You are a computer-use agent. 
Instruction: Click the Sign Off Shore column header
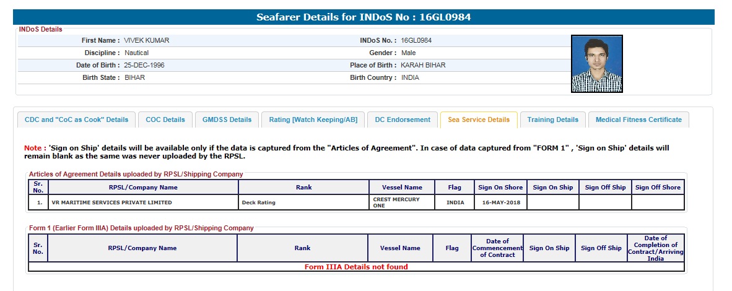click(658, 188)
